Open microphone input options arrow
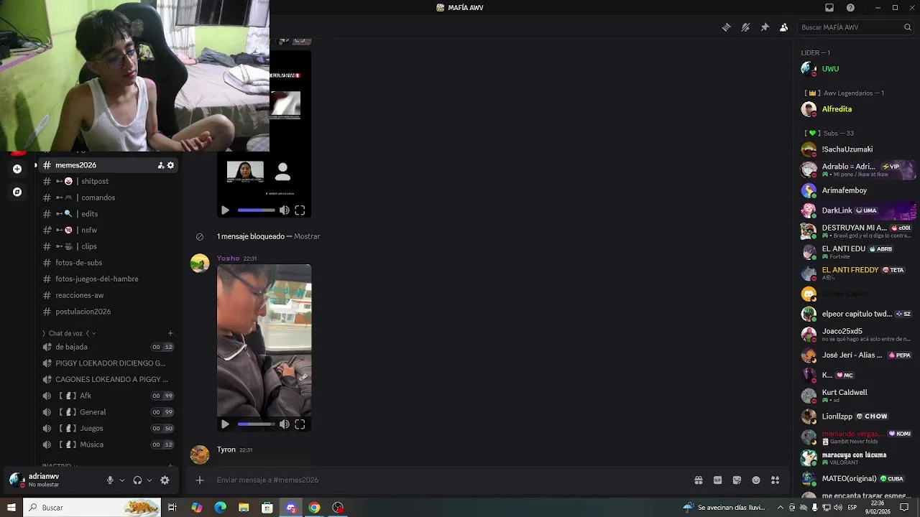The height and width of the screenshot is (517, 920). [x=122, y=480]
